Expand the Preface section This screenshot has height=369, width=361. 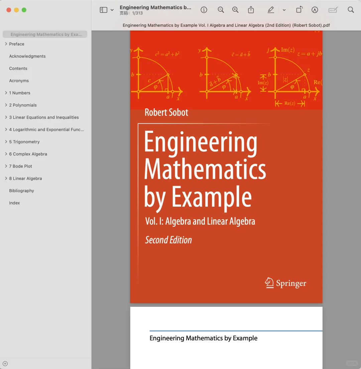(x=6, y=44)
